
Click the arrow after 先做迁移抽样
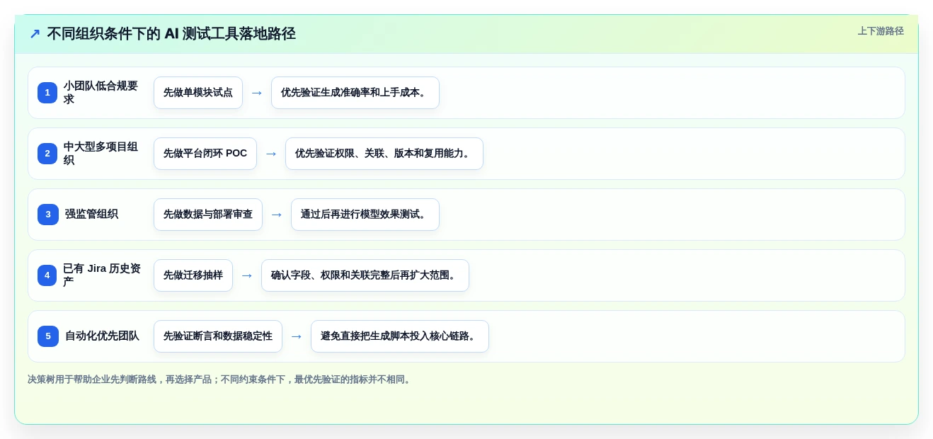[247, 275]
